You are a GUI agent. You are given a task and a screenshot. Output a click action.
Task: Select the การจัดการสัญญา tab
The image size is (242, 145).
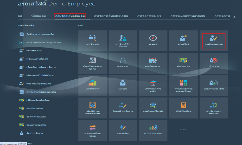click(x=149, y=16)
